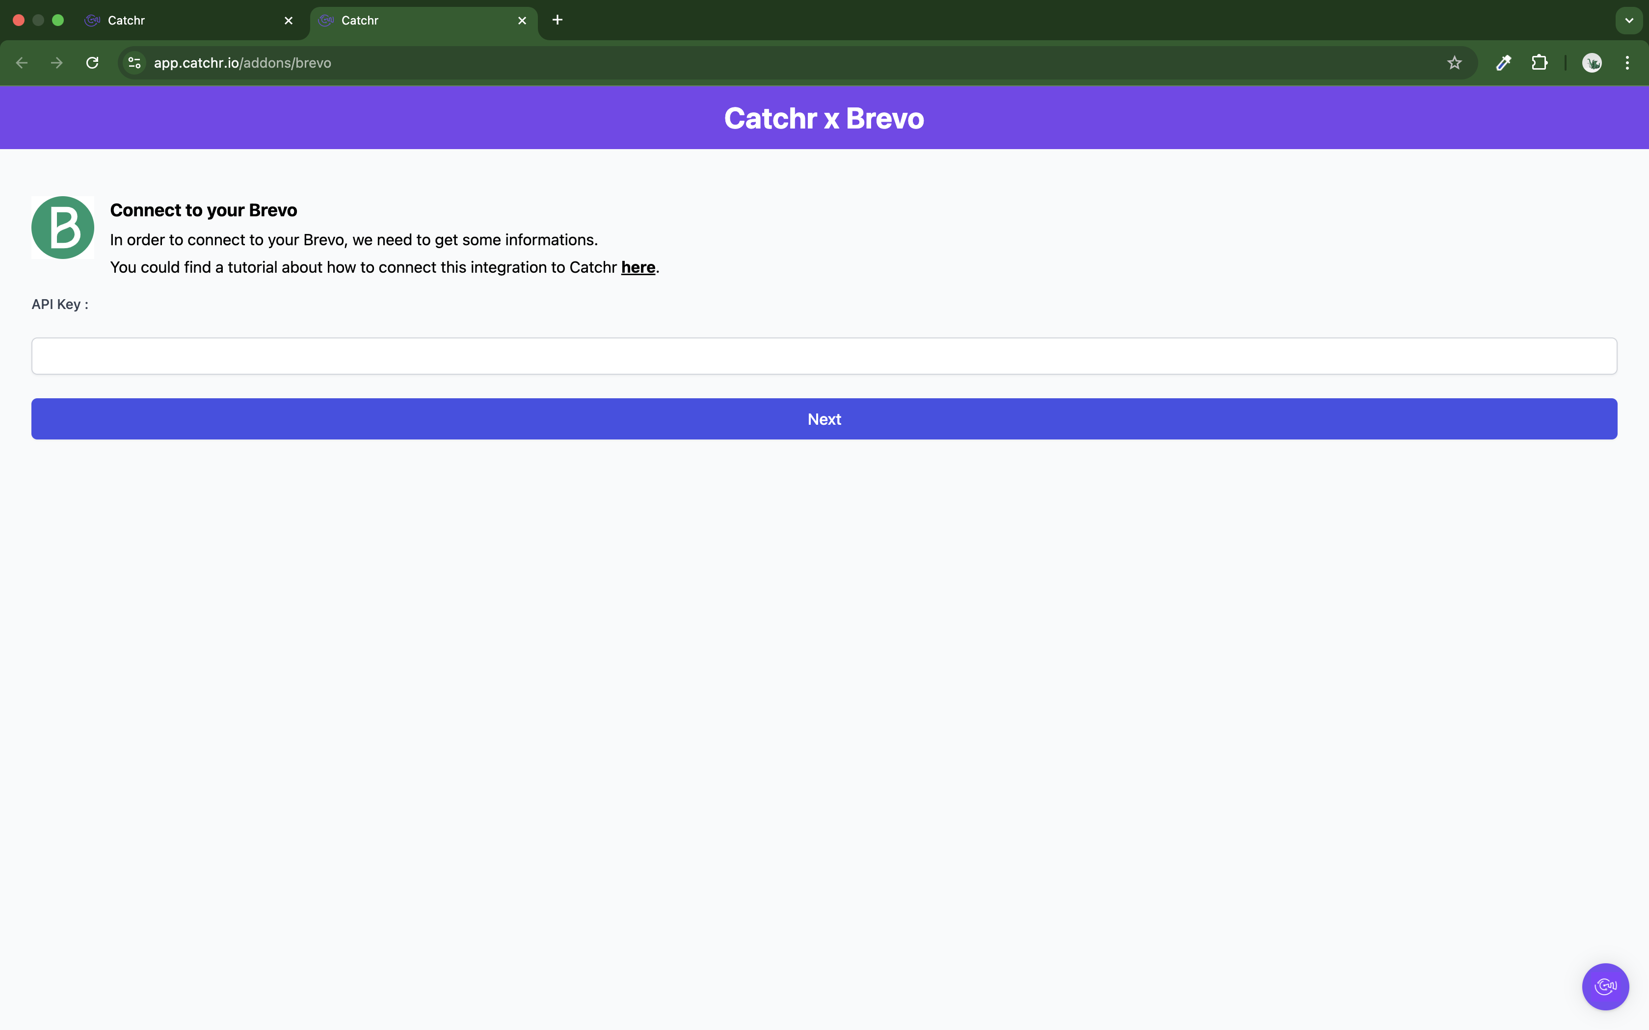
Task: Click the Brevo logo image
Action: [x=63, y=228]
